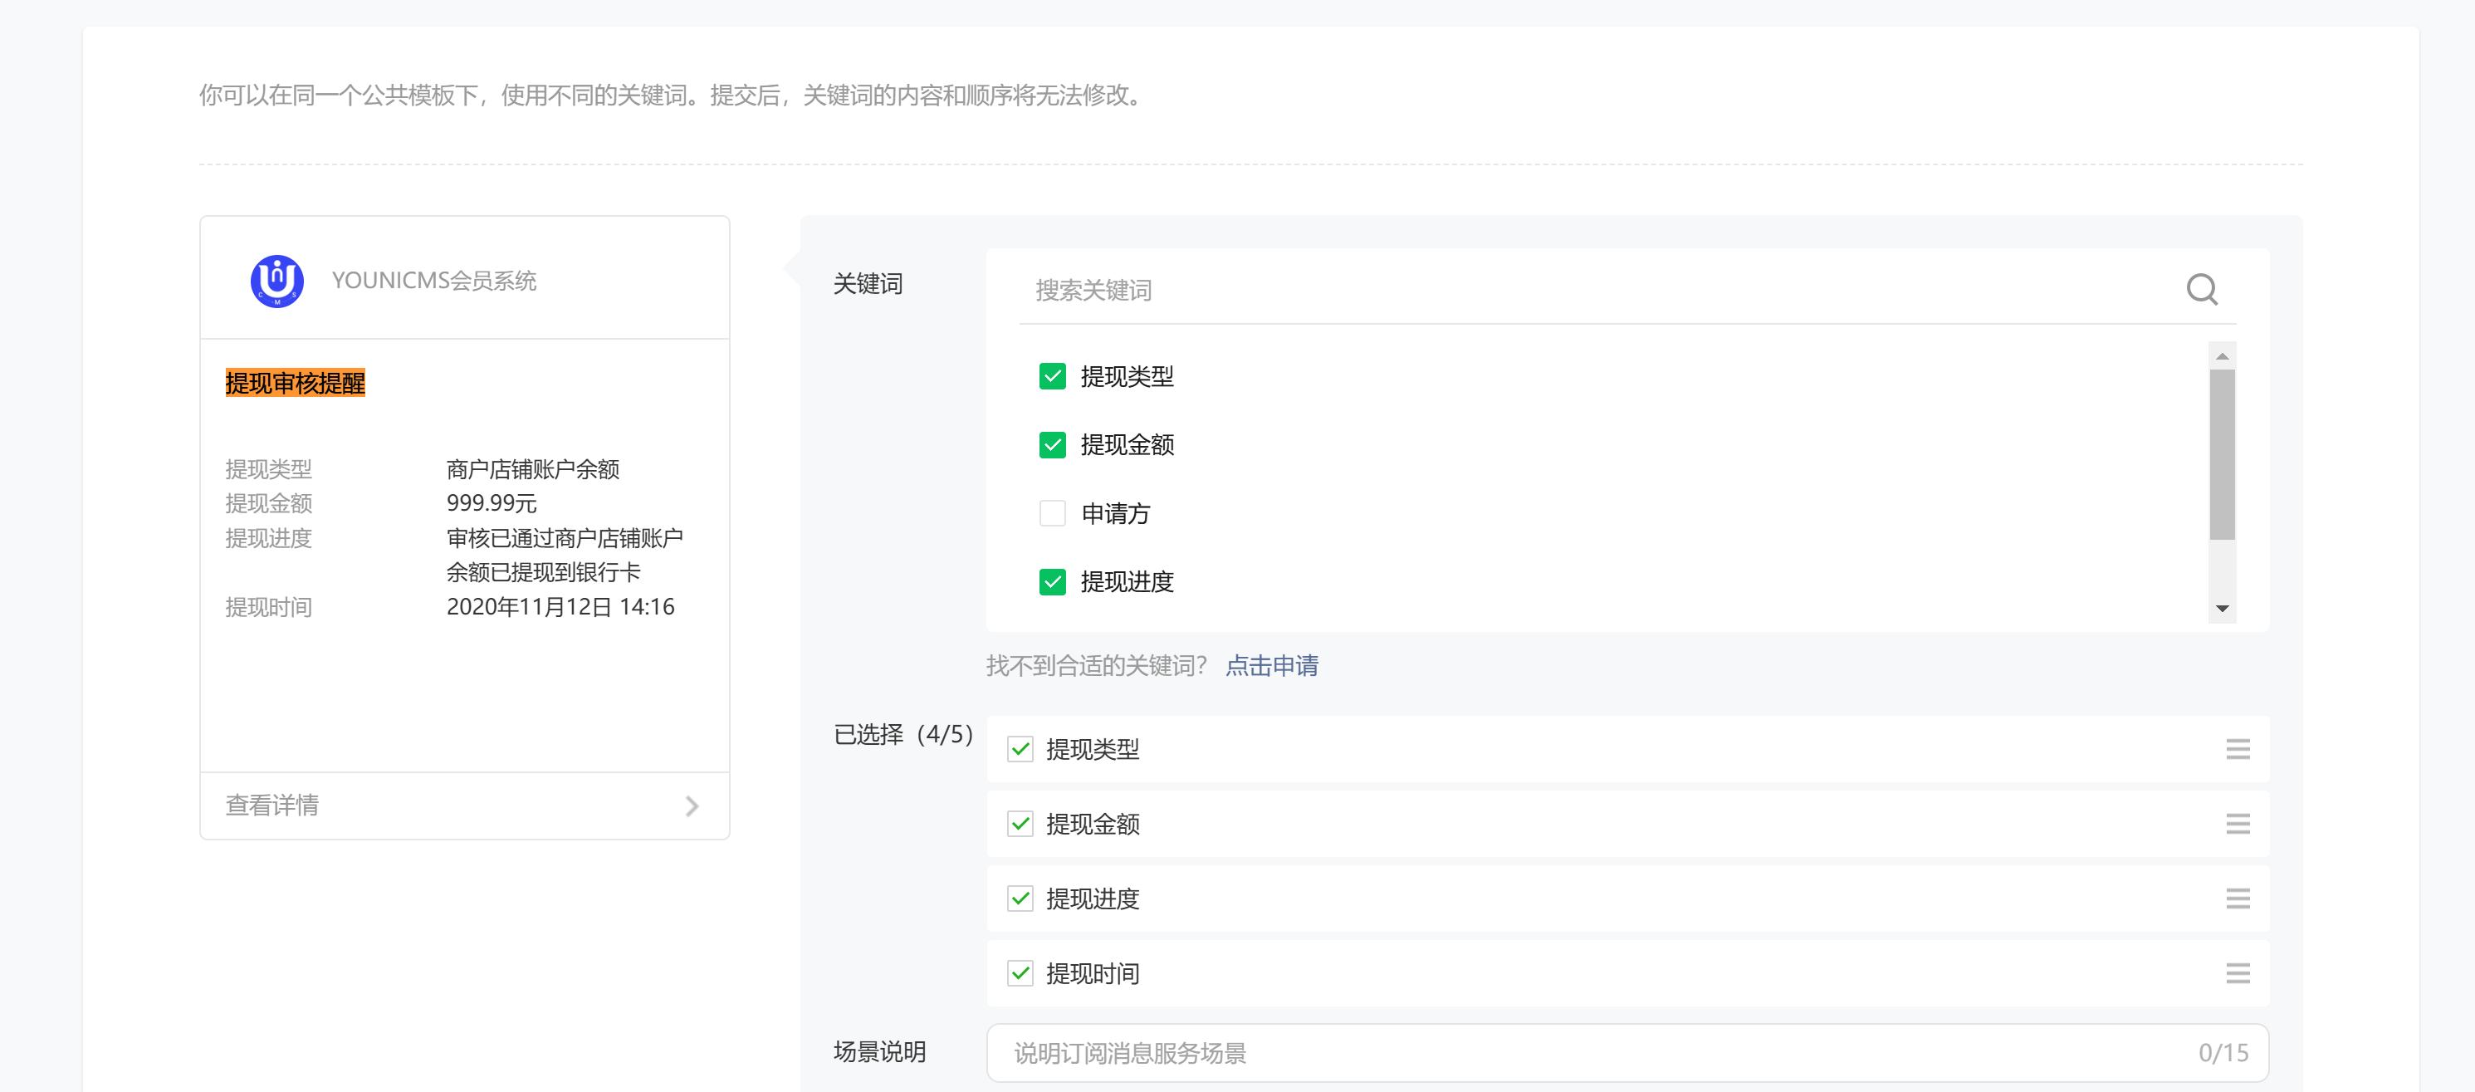Image resolution: width=2475 pixels, height=1092 pixels.
Task: Click the 999.99元 amount value
Action: [491, 504]
